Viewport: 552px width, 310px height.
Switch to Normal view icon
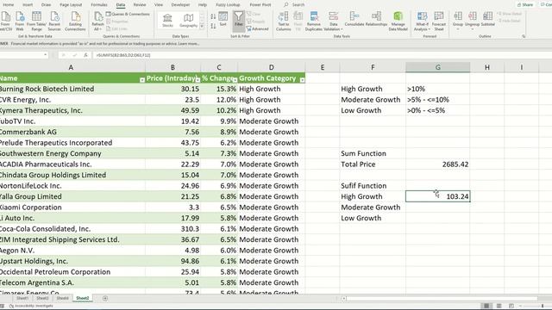(486, 306)
